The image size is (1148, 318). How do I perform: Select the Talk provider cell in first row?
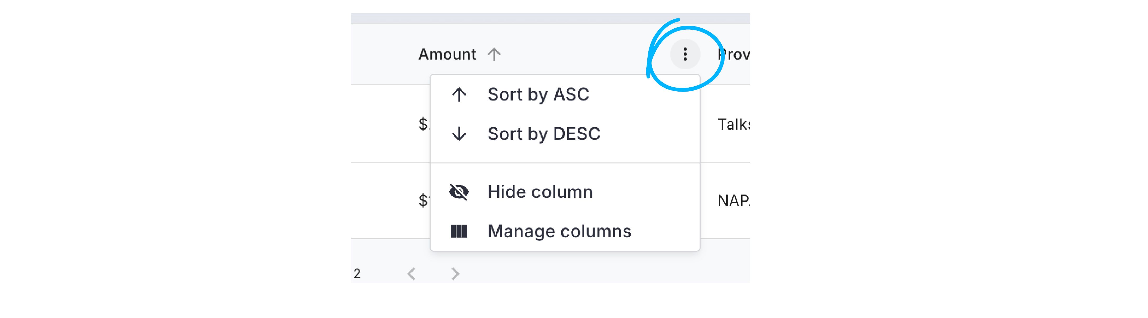pyautogui.click(x=734, y=124)
